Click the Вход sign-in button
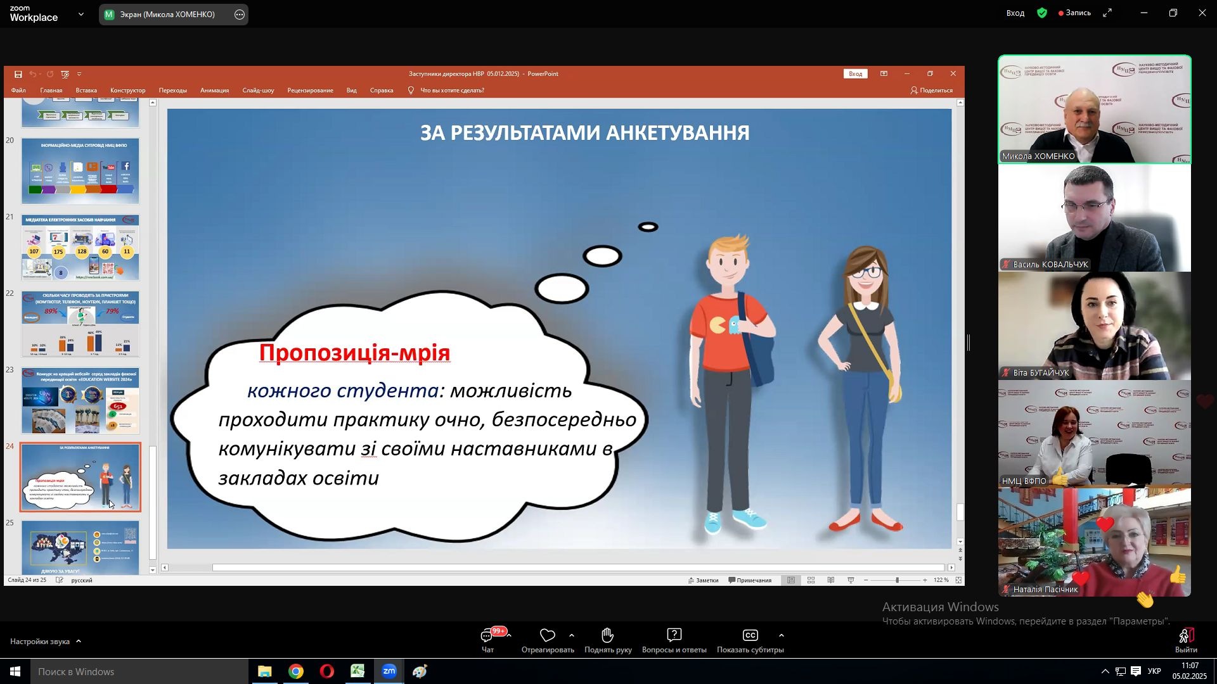 [x=1015, y=13]
